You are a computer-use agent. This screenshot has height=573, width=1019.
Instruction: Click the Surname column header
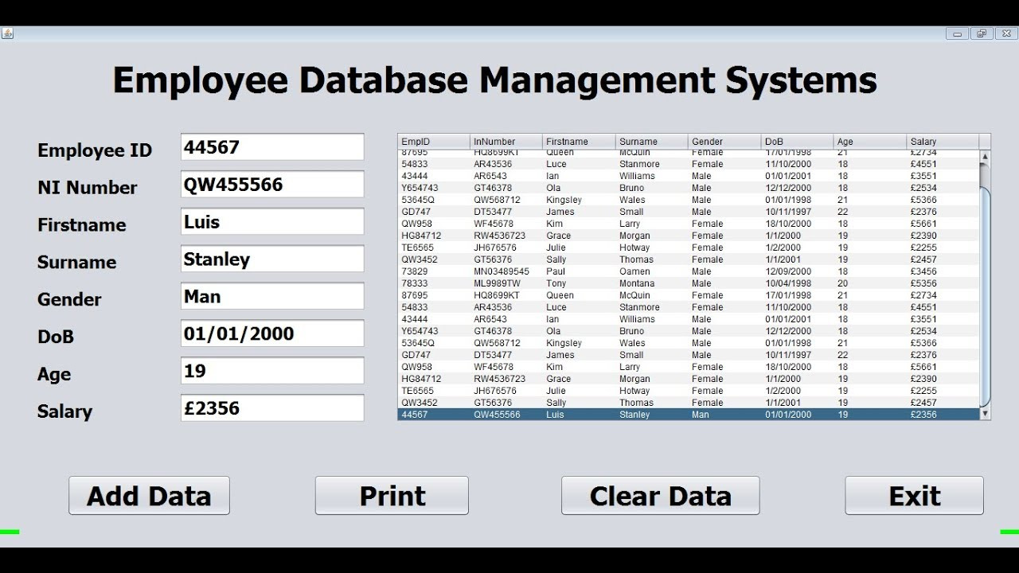(651, 142)
